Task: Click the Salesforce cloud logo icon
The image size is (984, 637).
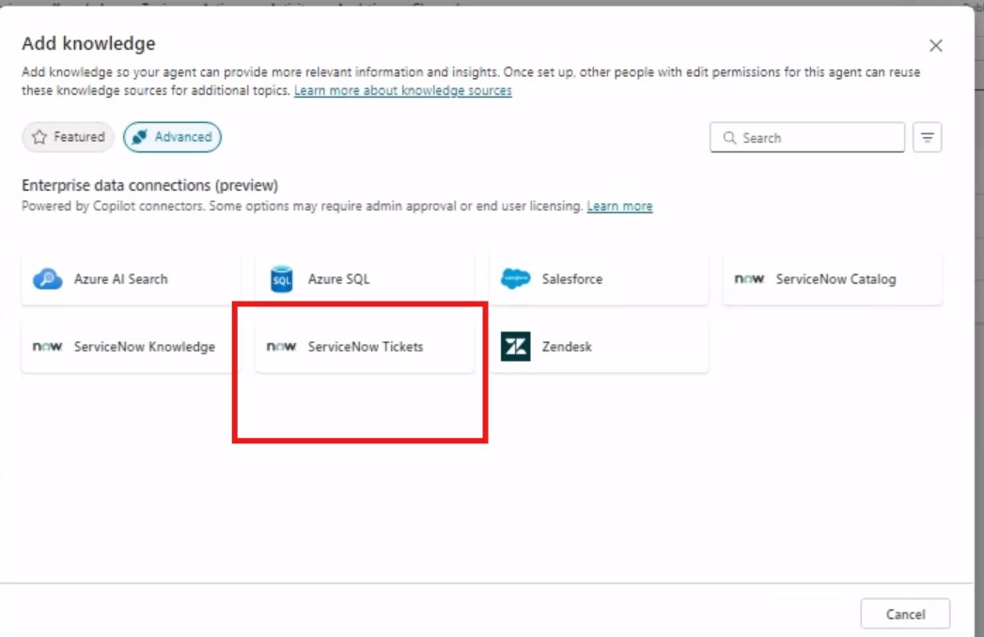Action: 515,279
